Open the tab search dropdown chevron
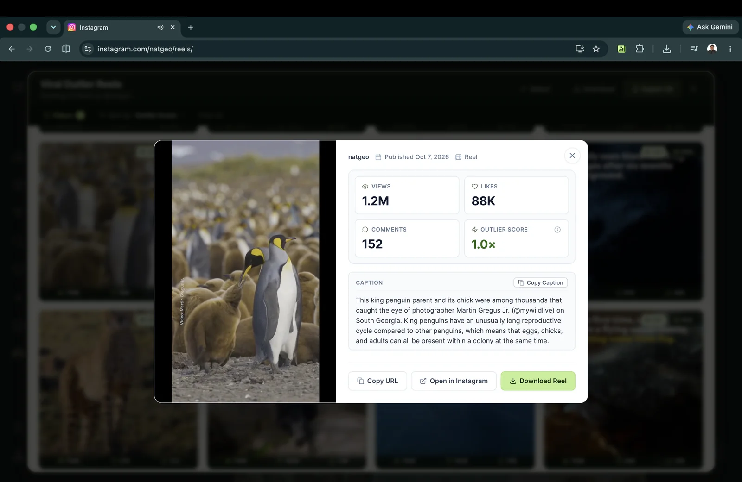The height and width of the screenshot is (482, 742). (53, 27)
